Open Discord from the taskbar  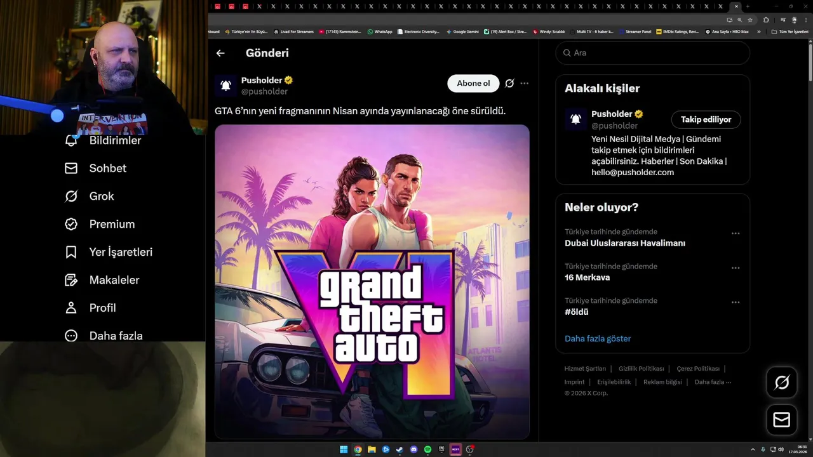click(x=413, y=449)
